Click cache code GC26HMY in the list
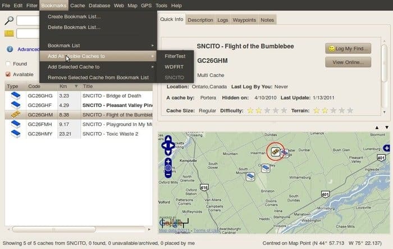Viewport: 393px width, 249px height. (40, 134)
